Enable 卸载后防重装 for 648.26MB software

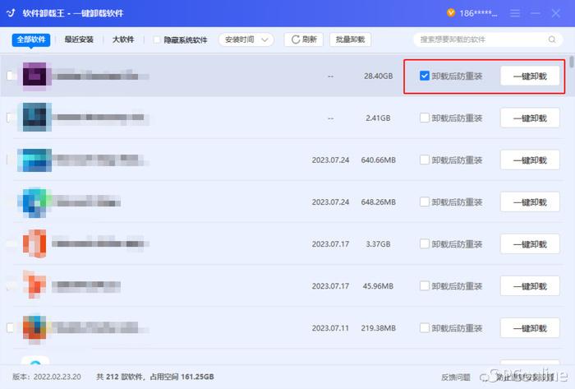(x=425, y=201)
